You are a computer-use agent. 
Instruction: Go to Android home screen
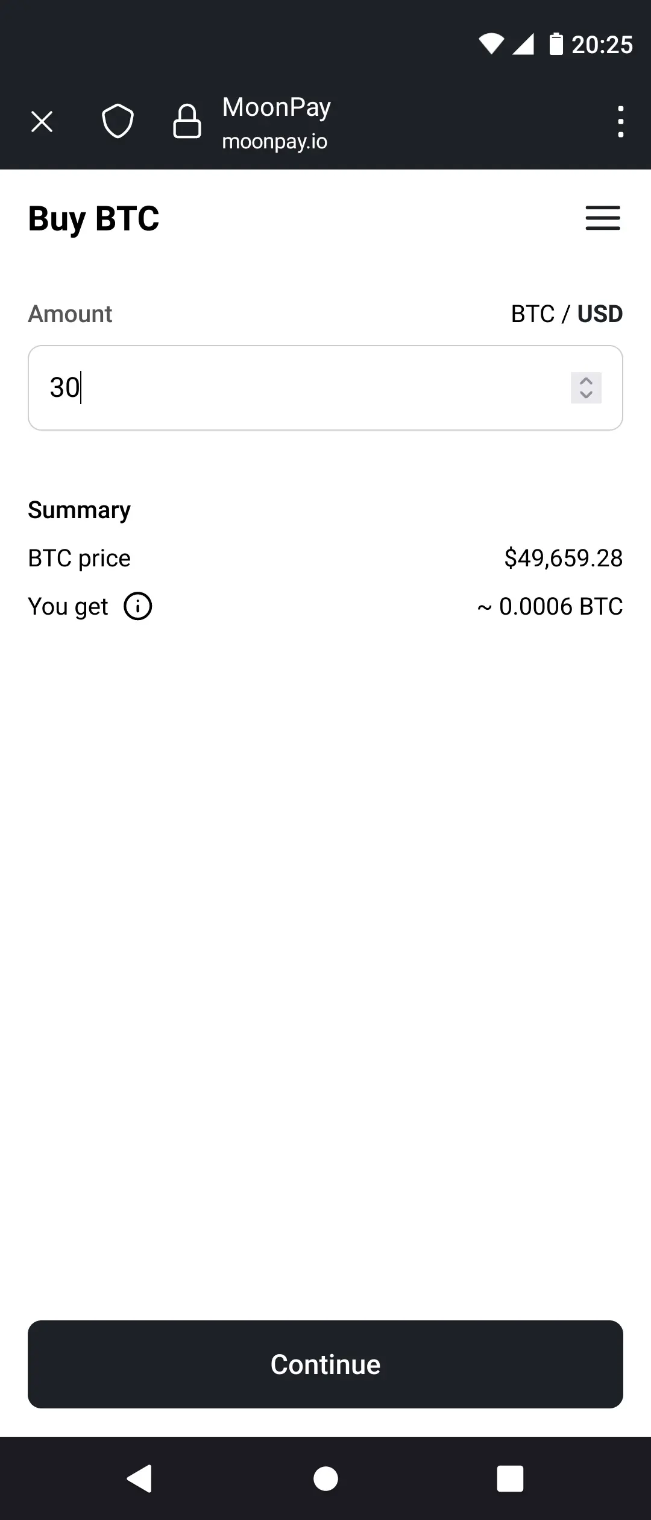click(x=325, y=1478)
